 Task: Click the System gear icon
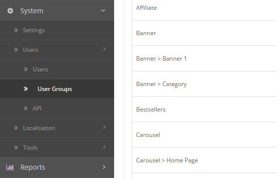coord(10,11)
